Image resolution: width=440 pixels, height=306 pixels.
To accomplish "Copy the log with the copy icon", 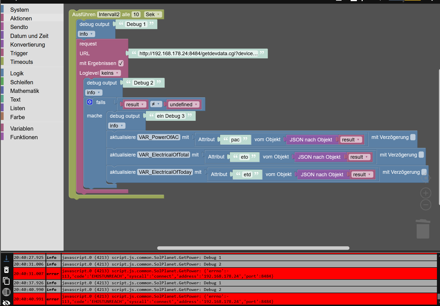I will coord(6,281).
